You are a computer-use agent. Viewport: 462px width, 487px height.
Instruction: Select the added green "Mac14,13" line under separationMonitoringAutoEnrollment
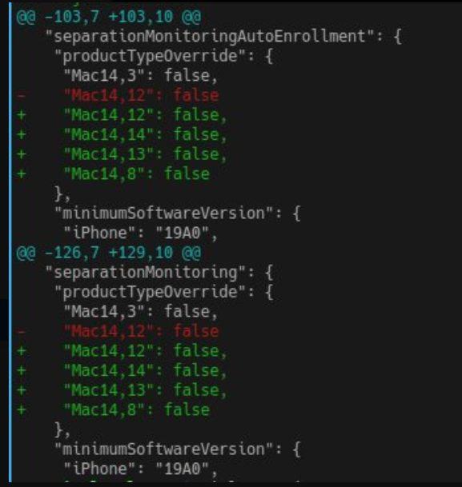coord(145,154)
